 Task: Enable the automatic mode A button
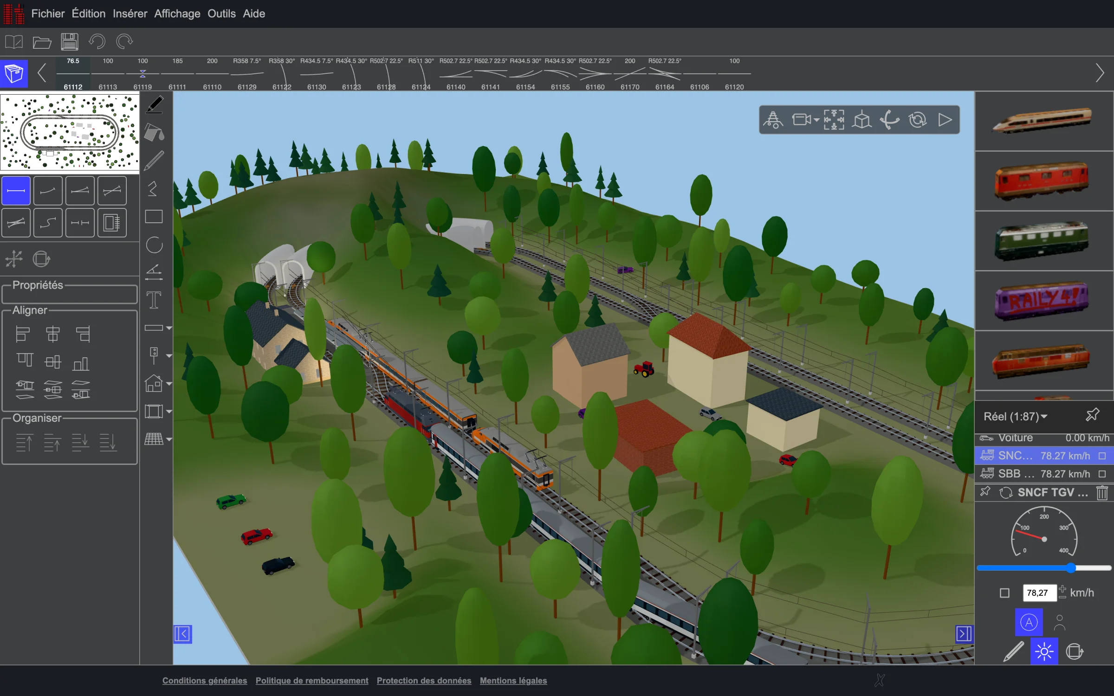[x=1029, y=622]
